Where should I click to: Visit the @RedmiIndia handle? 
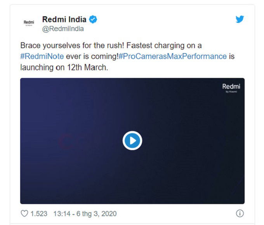(x=63, y=29)
